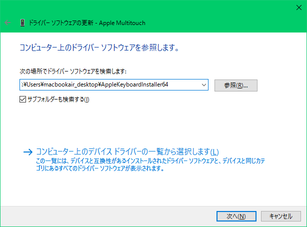Click the blue arrow beside device list option
Viewport: 307px width, 227px height.
28,152
